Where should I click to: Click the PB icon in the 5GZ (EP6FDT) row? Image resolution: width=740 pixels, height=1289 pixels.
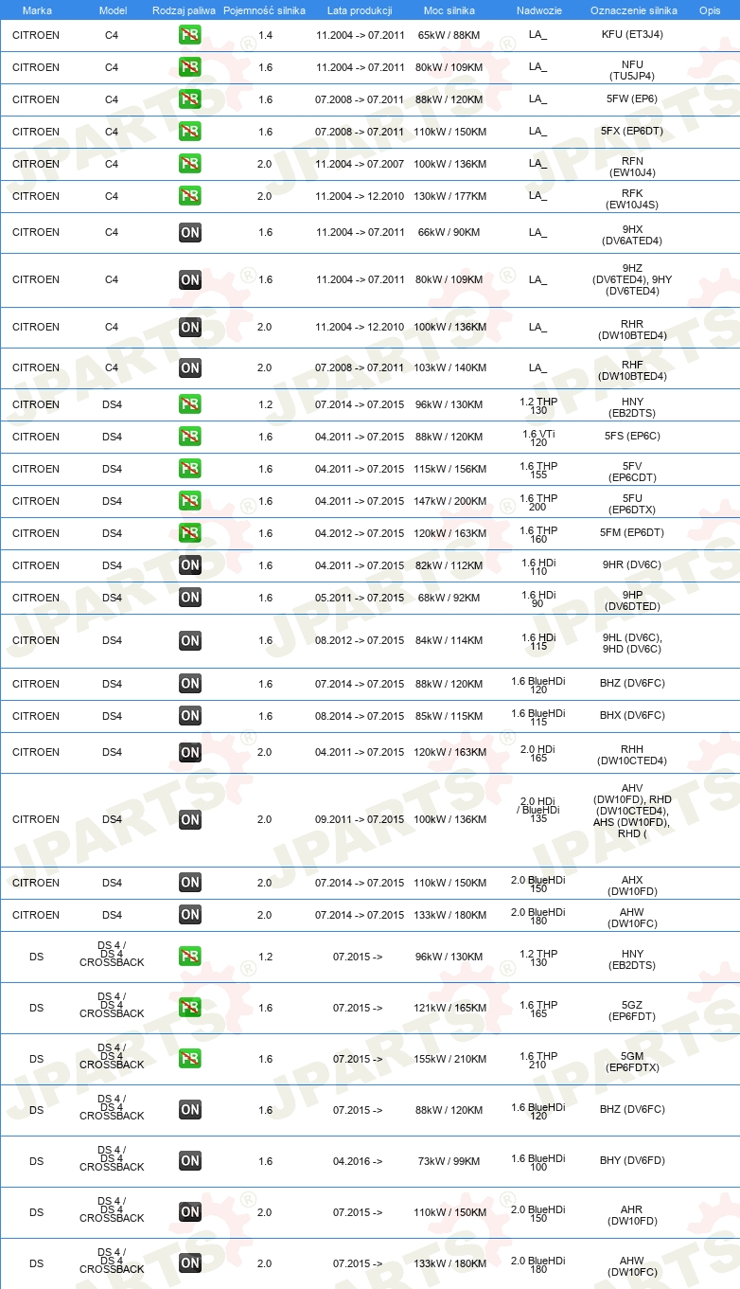coord(190,1008)
